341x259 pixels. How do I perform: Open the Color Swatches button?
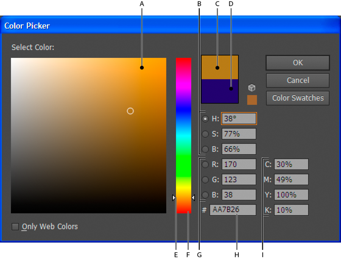click(298, 98)
